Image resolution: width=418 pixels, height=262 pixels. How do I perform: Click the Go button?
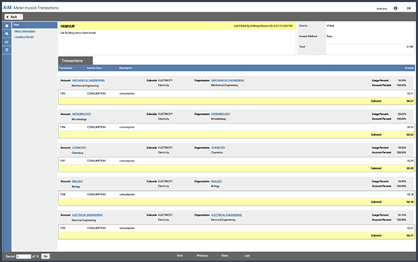46,257
